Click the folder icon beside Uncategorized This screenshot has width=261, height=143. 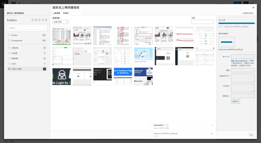tap(9, 40)
